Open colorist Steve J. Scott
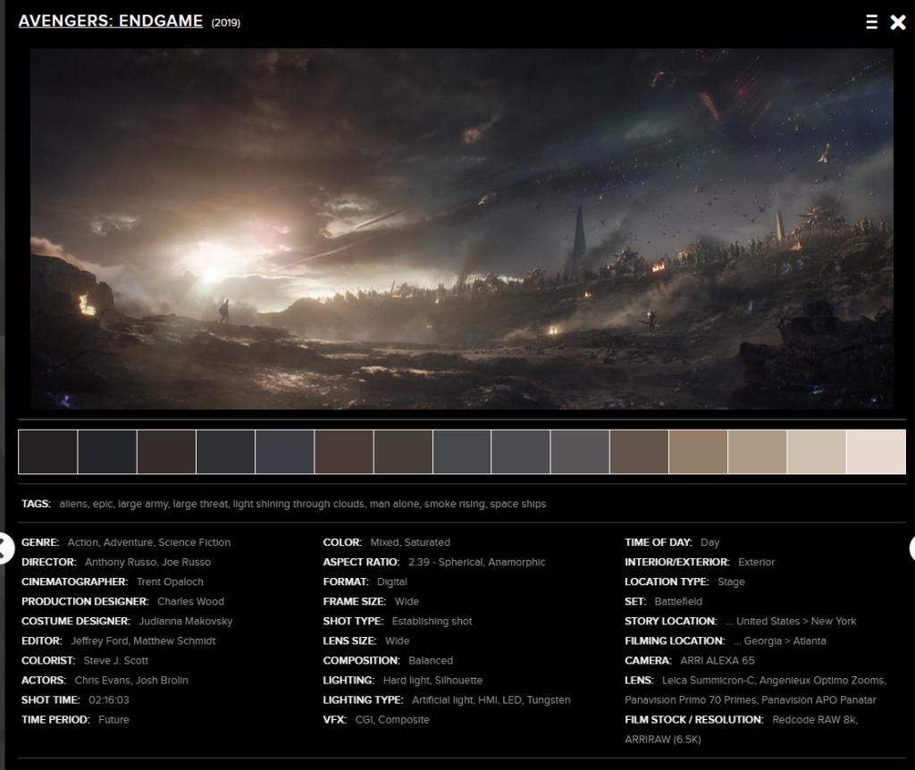Screen dimensions: 915x770 [x=115, y=661]
